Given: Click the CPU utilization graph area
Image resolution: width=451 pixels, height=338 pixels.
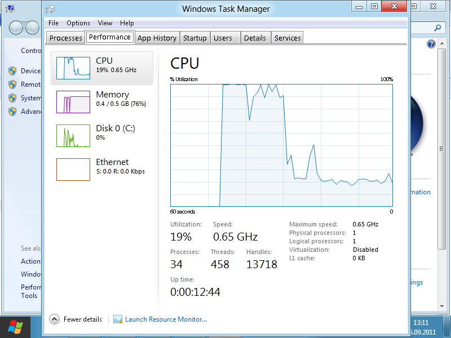Looking at the screenshot, I should pyautogui.click(x=281, y=145).
